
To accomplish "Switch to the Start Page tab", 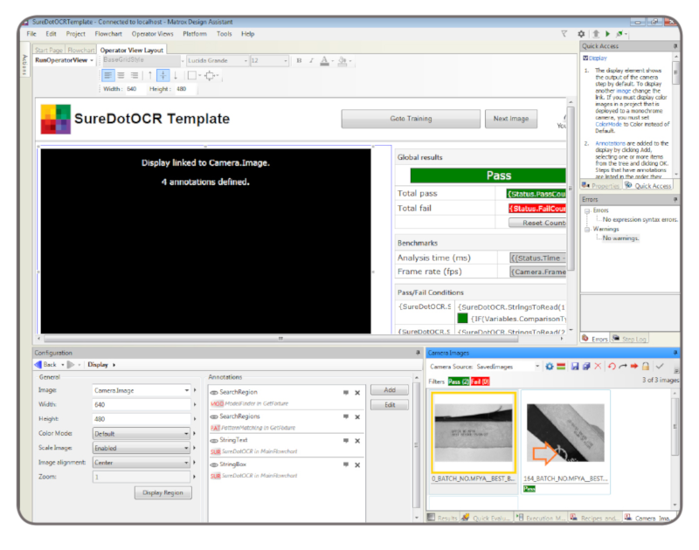I will (49, 50).
